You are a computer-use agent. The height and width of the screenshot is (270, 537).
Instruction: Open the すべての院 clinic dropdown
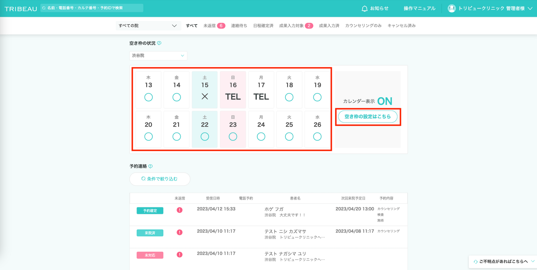click(x=148, y=26)
